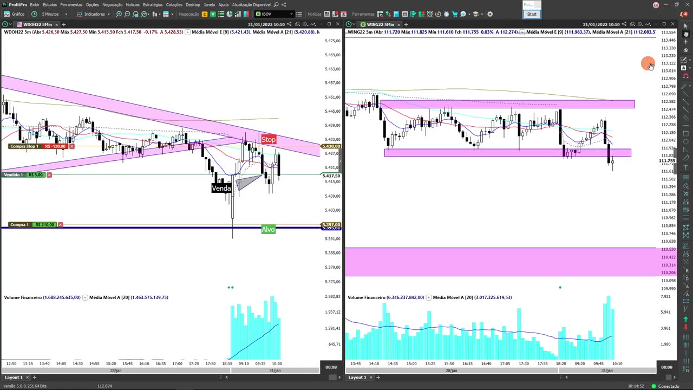Select the magnet snap tool in right sidebar
Image resolution: width=693 pixels, height=390 pixels.
[685, 76]
